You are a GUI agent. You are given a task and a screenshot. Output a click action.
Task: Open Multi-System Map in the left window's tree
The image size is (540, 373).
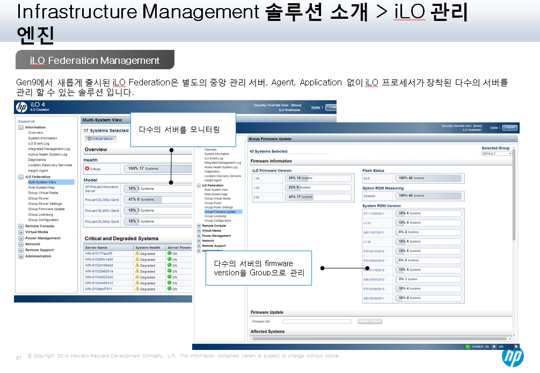tap(41, 188)
